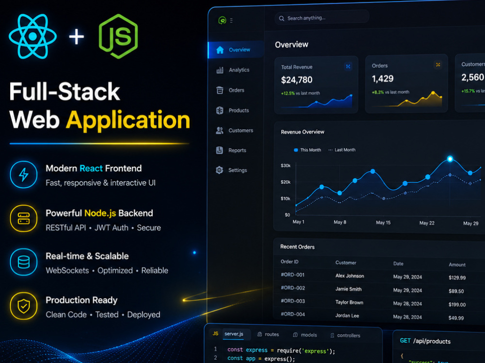The image size is (485, 363).
Task: Click the 'Recent Orders' heading
Action: click(x=297, y=247)
